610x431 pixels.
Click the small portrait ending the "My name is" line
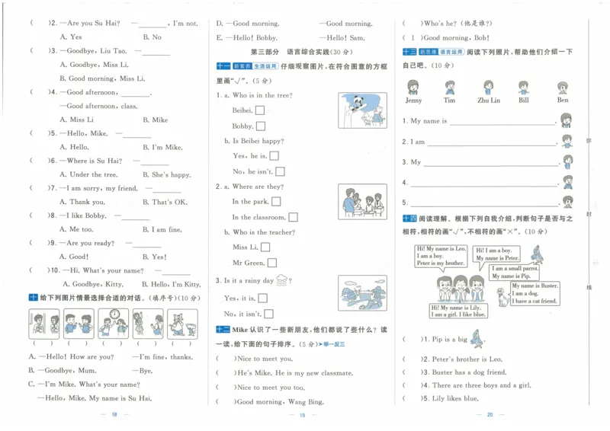click(566, 120)
